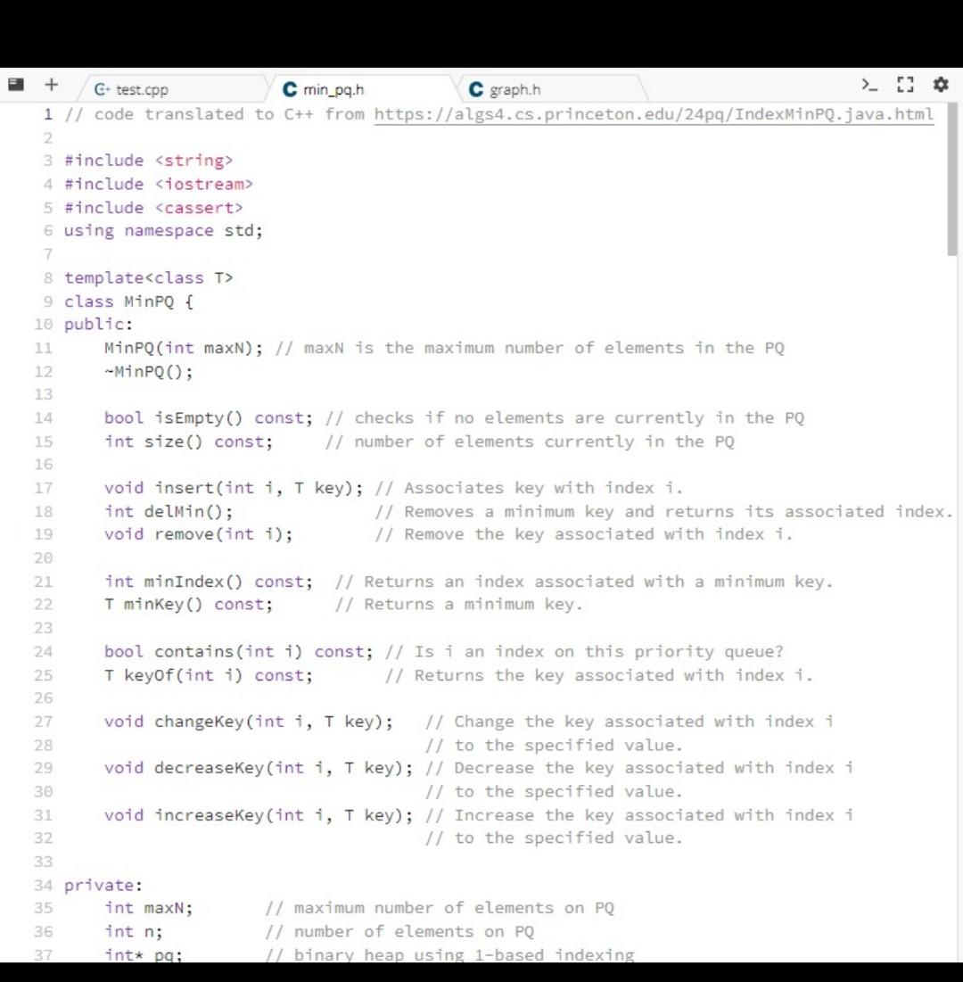Viewport: 963px width, 982px height.
Task: Click the private: section label
Action: [99, 885]
